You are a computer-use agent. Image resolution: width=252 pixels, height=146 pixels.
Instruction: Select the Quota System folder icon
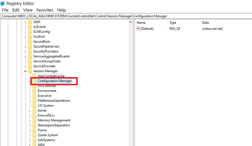point(34,135)
